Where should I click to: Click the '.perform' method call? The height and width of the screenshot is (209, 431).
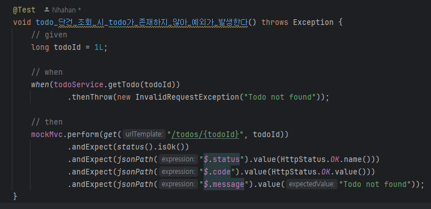coord(81,134)
